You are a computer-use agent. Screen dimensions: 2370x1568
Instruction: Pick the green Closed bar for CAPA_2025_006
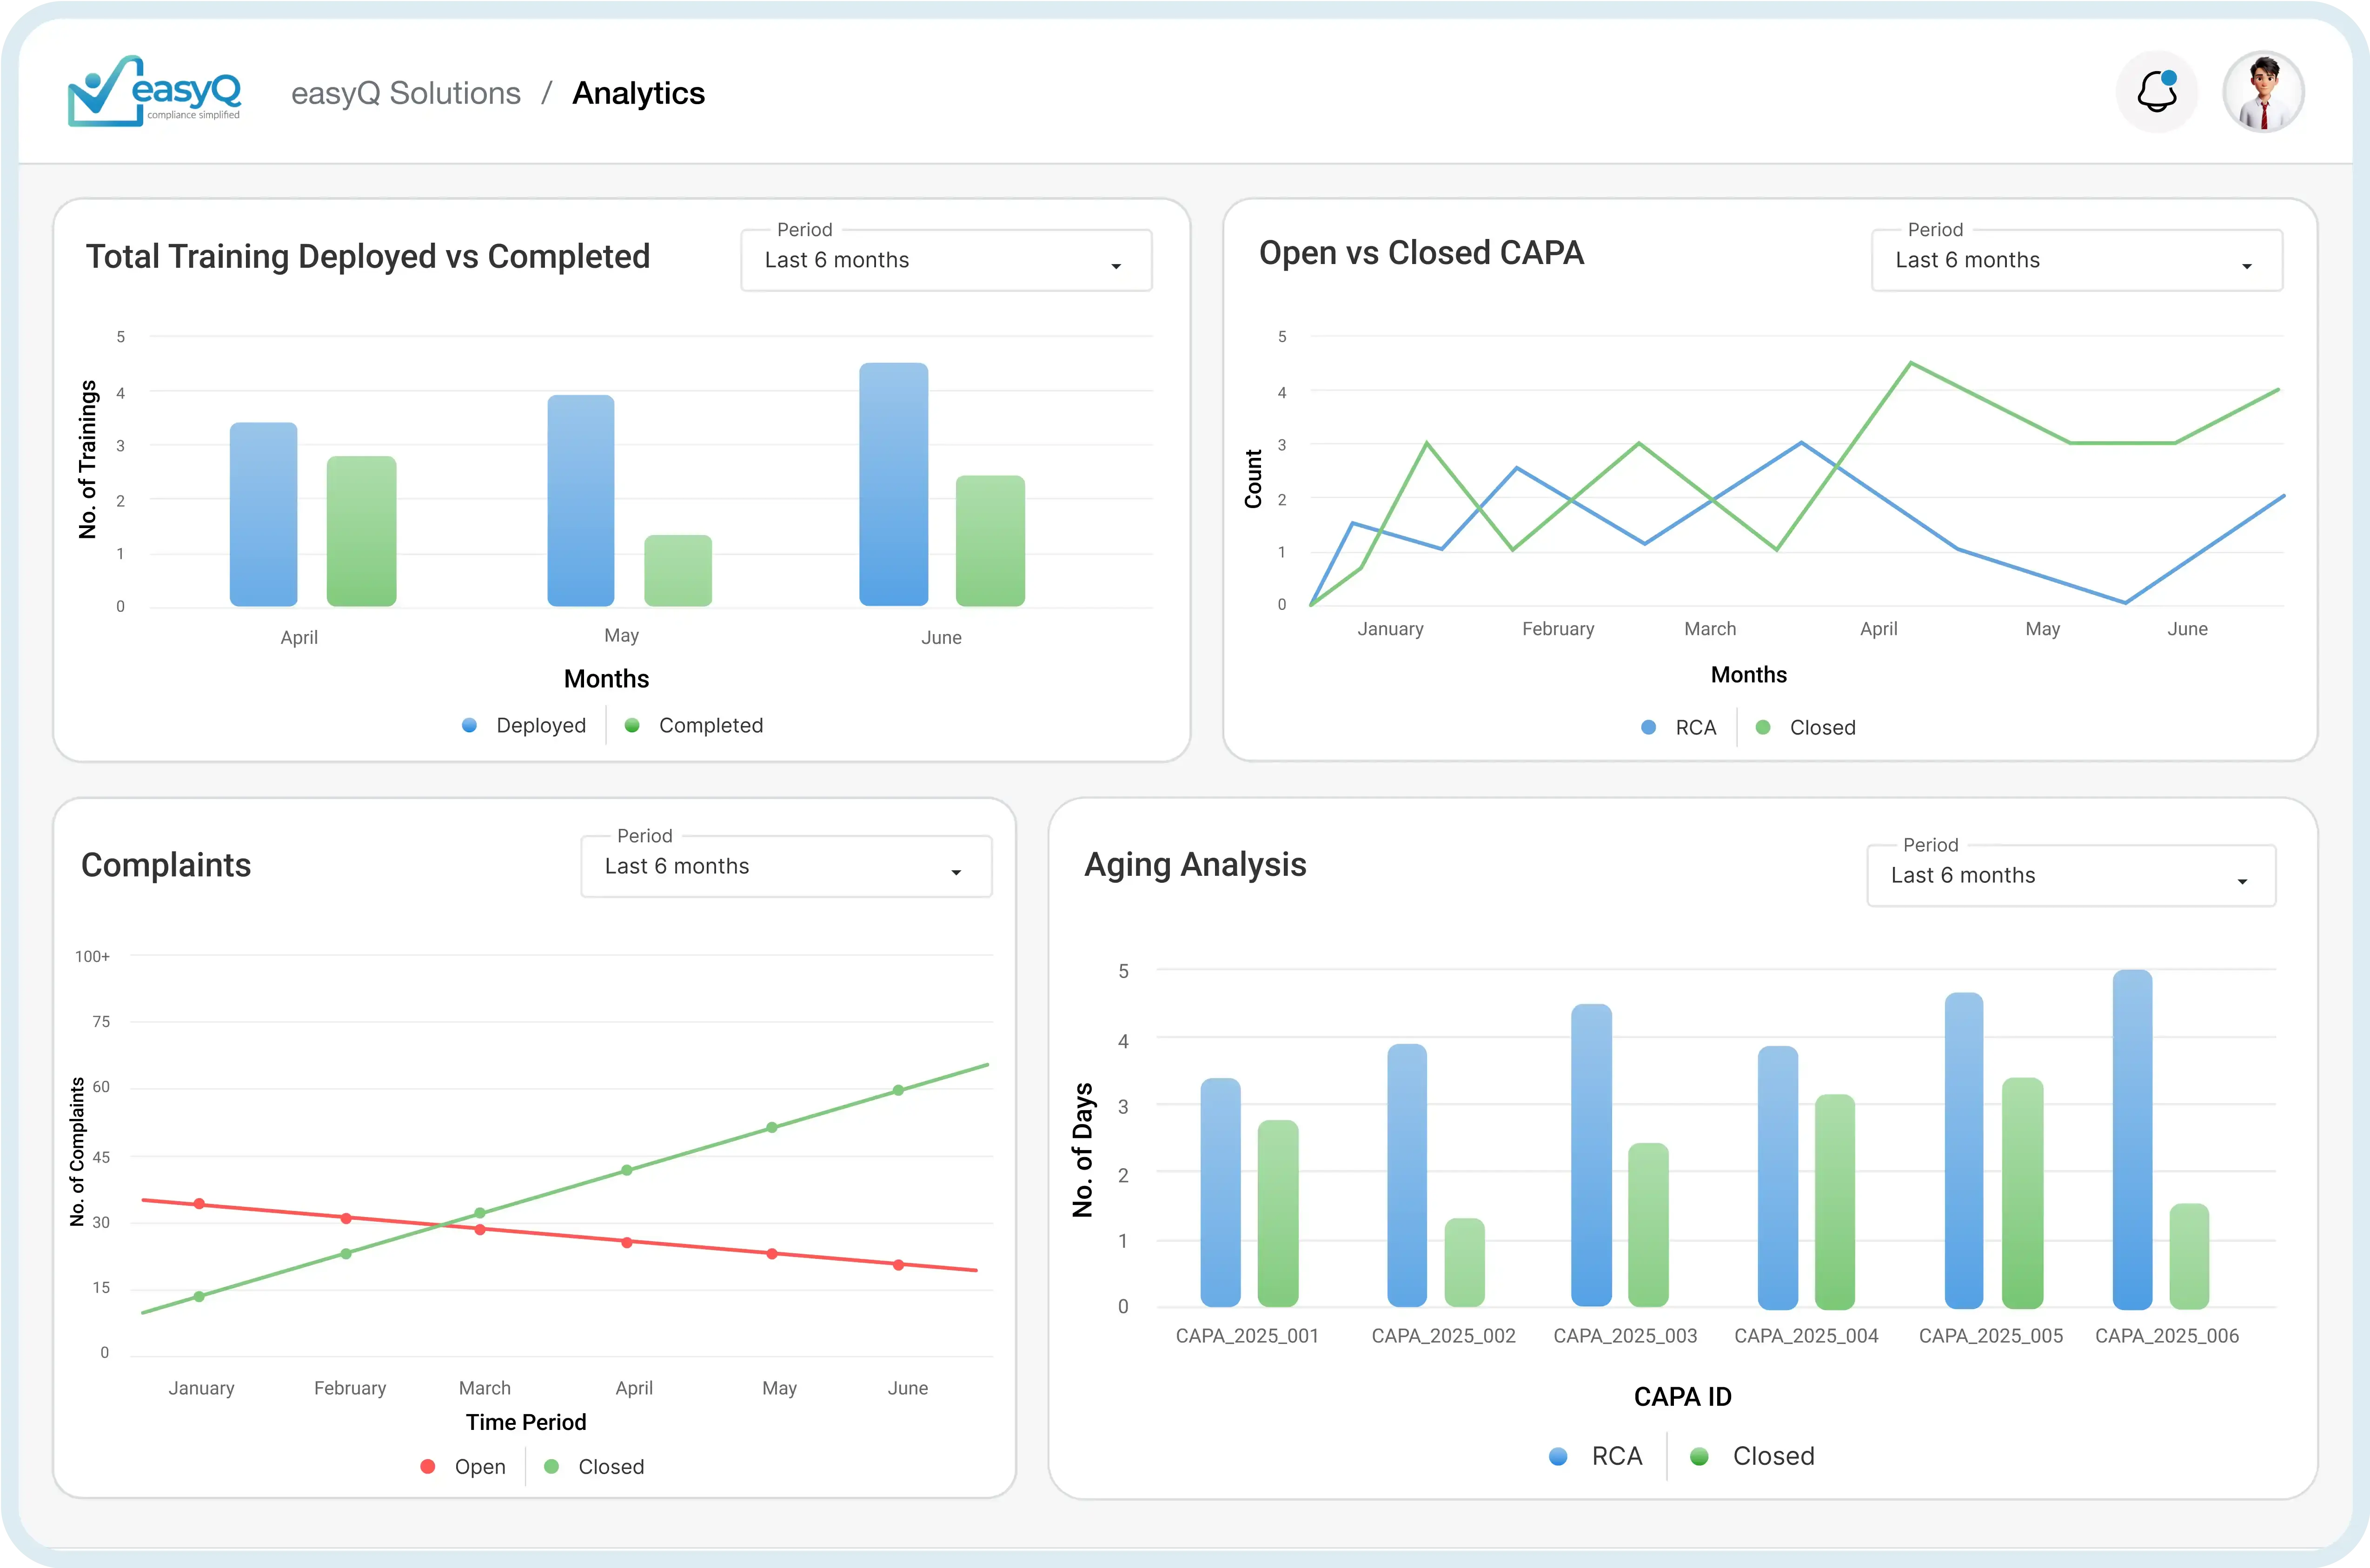(2190, 1256)
